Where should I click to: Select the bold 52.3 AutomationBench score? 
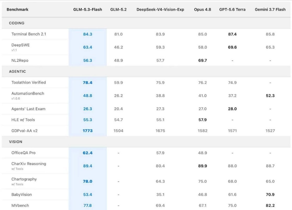270,96
